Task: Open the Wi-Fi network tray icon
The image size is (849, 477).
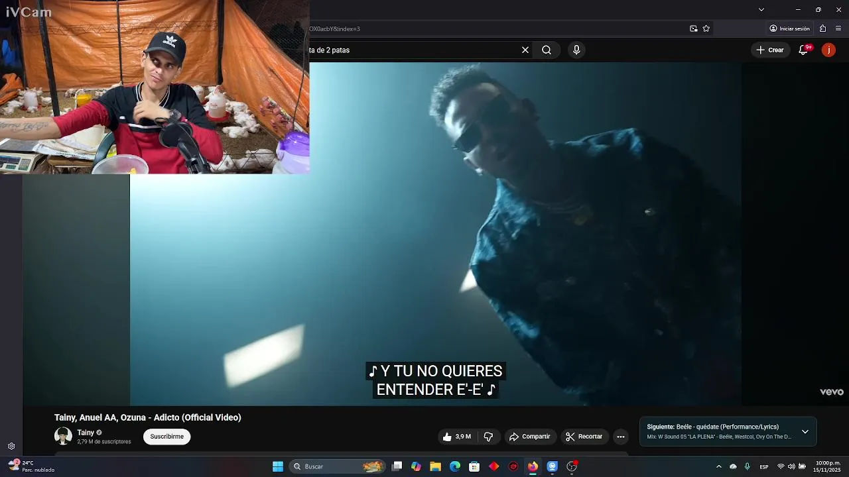Action: click(781, 466)
